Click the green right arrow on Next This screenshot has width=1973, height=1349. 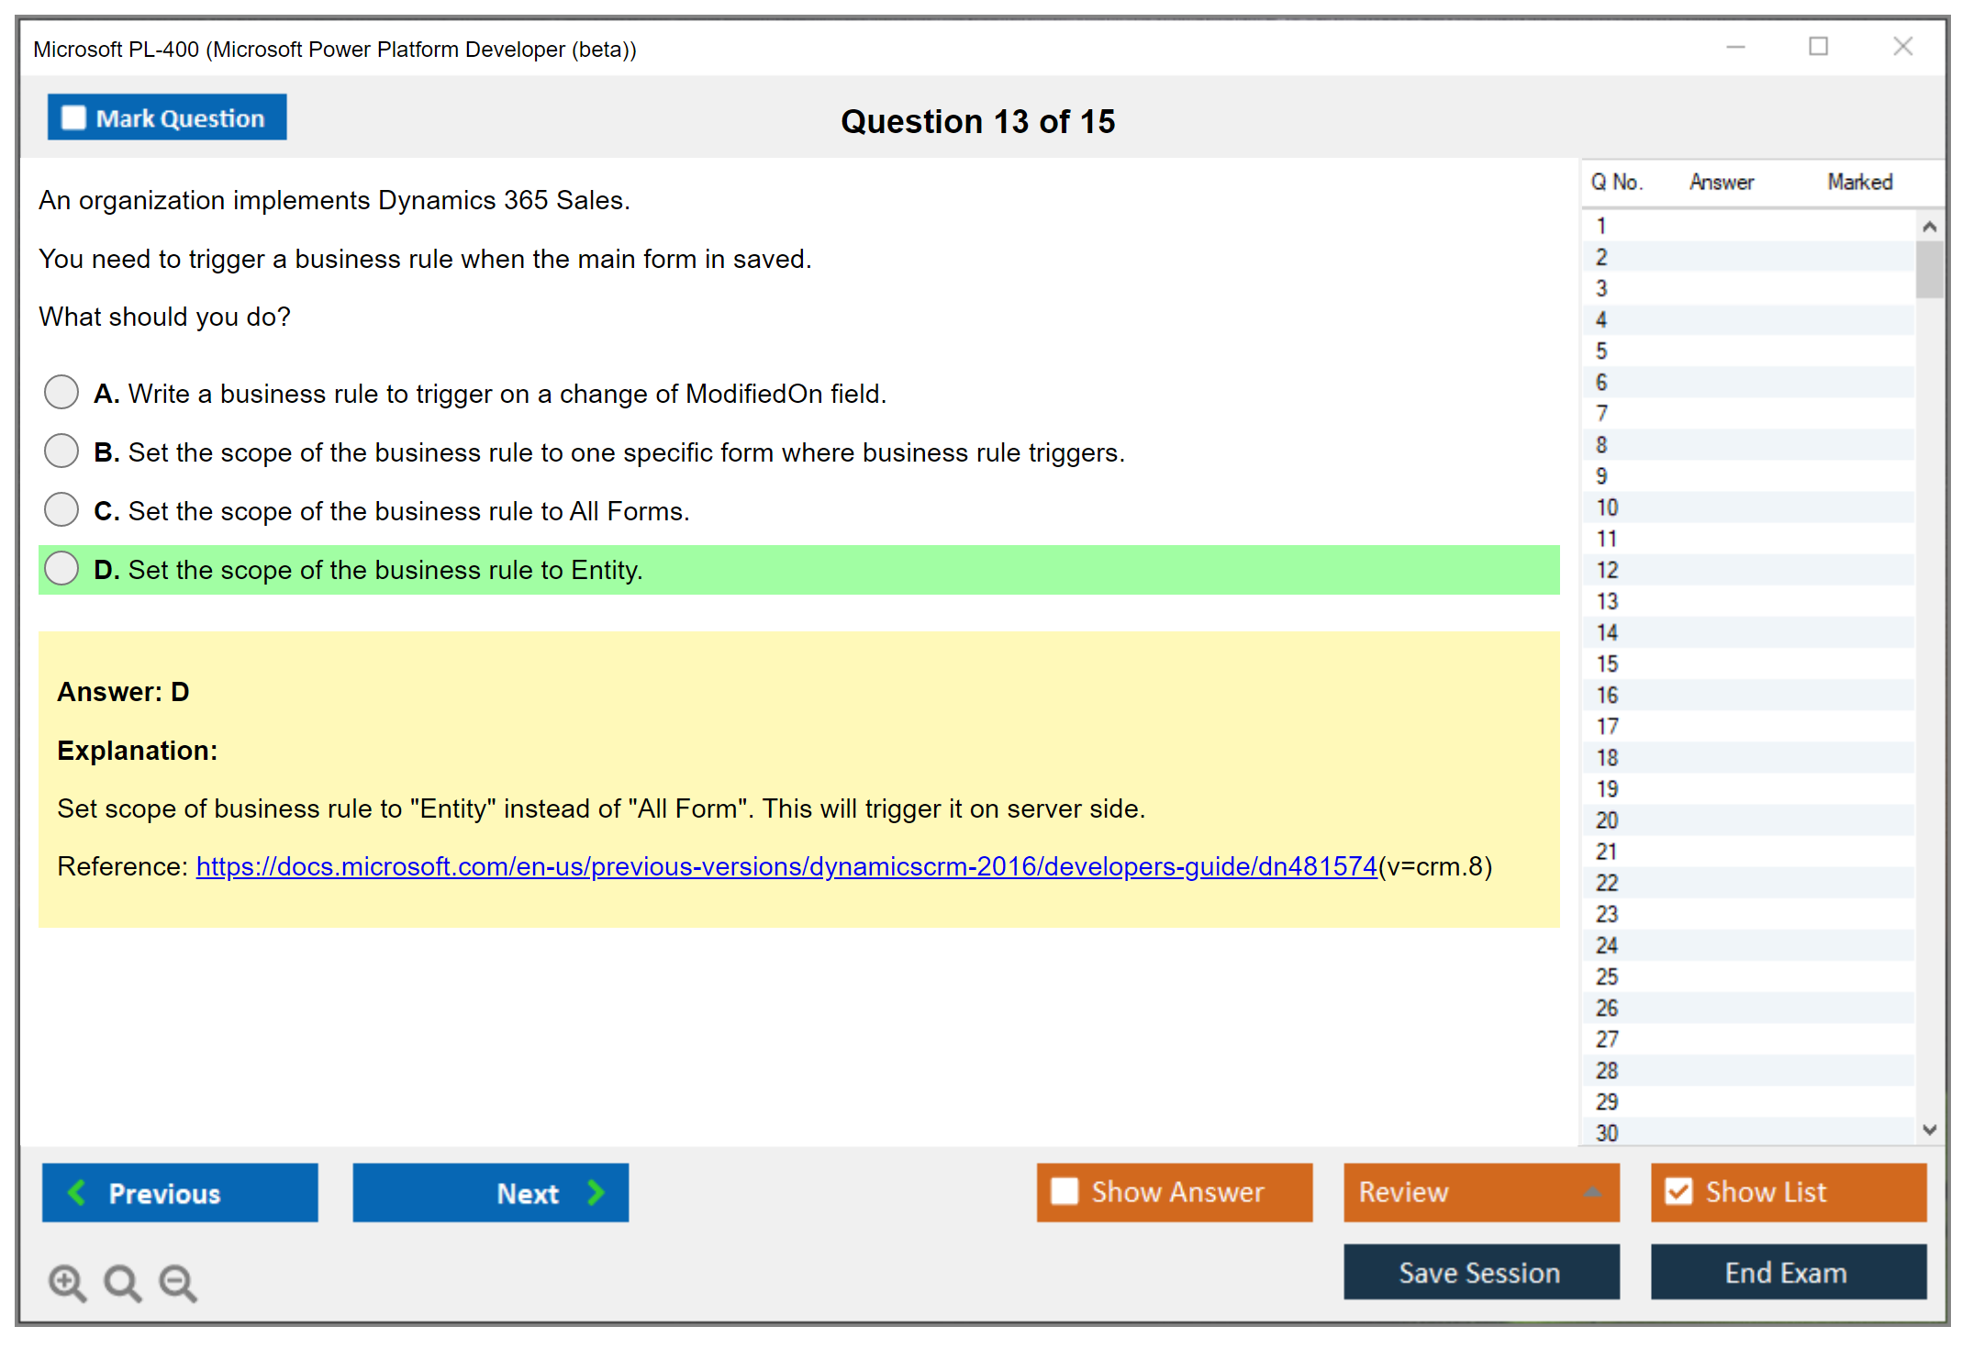(596, 1192)
